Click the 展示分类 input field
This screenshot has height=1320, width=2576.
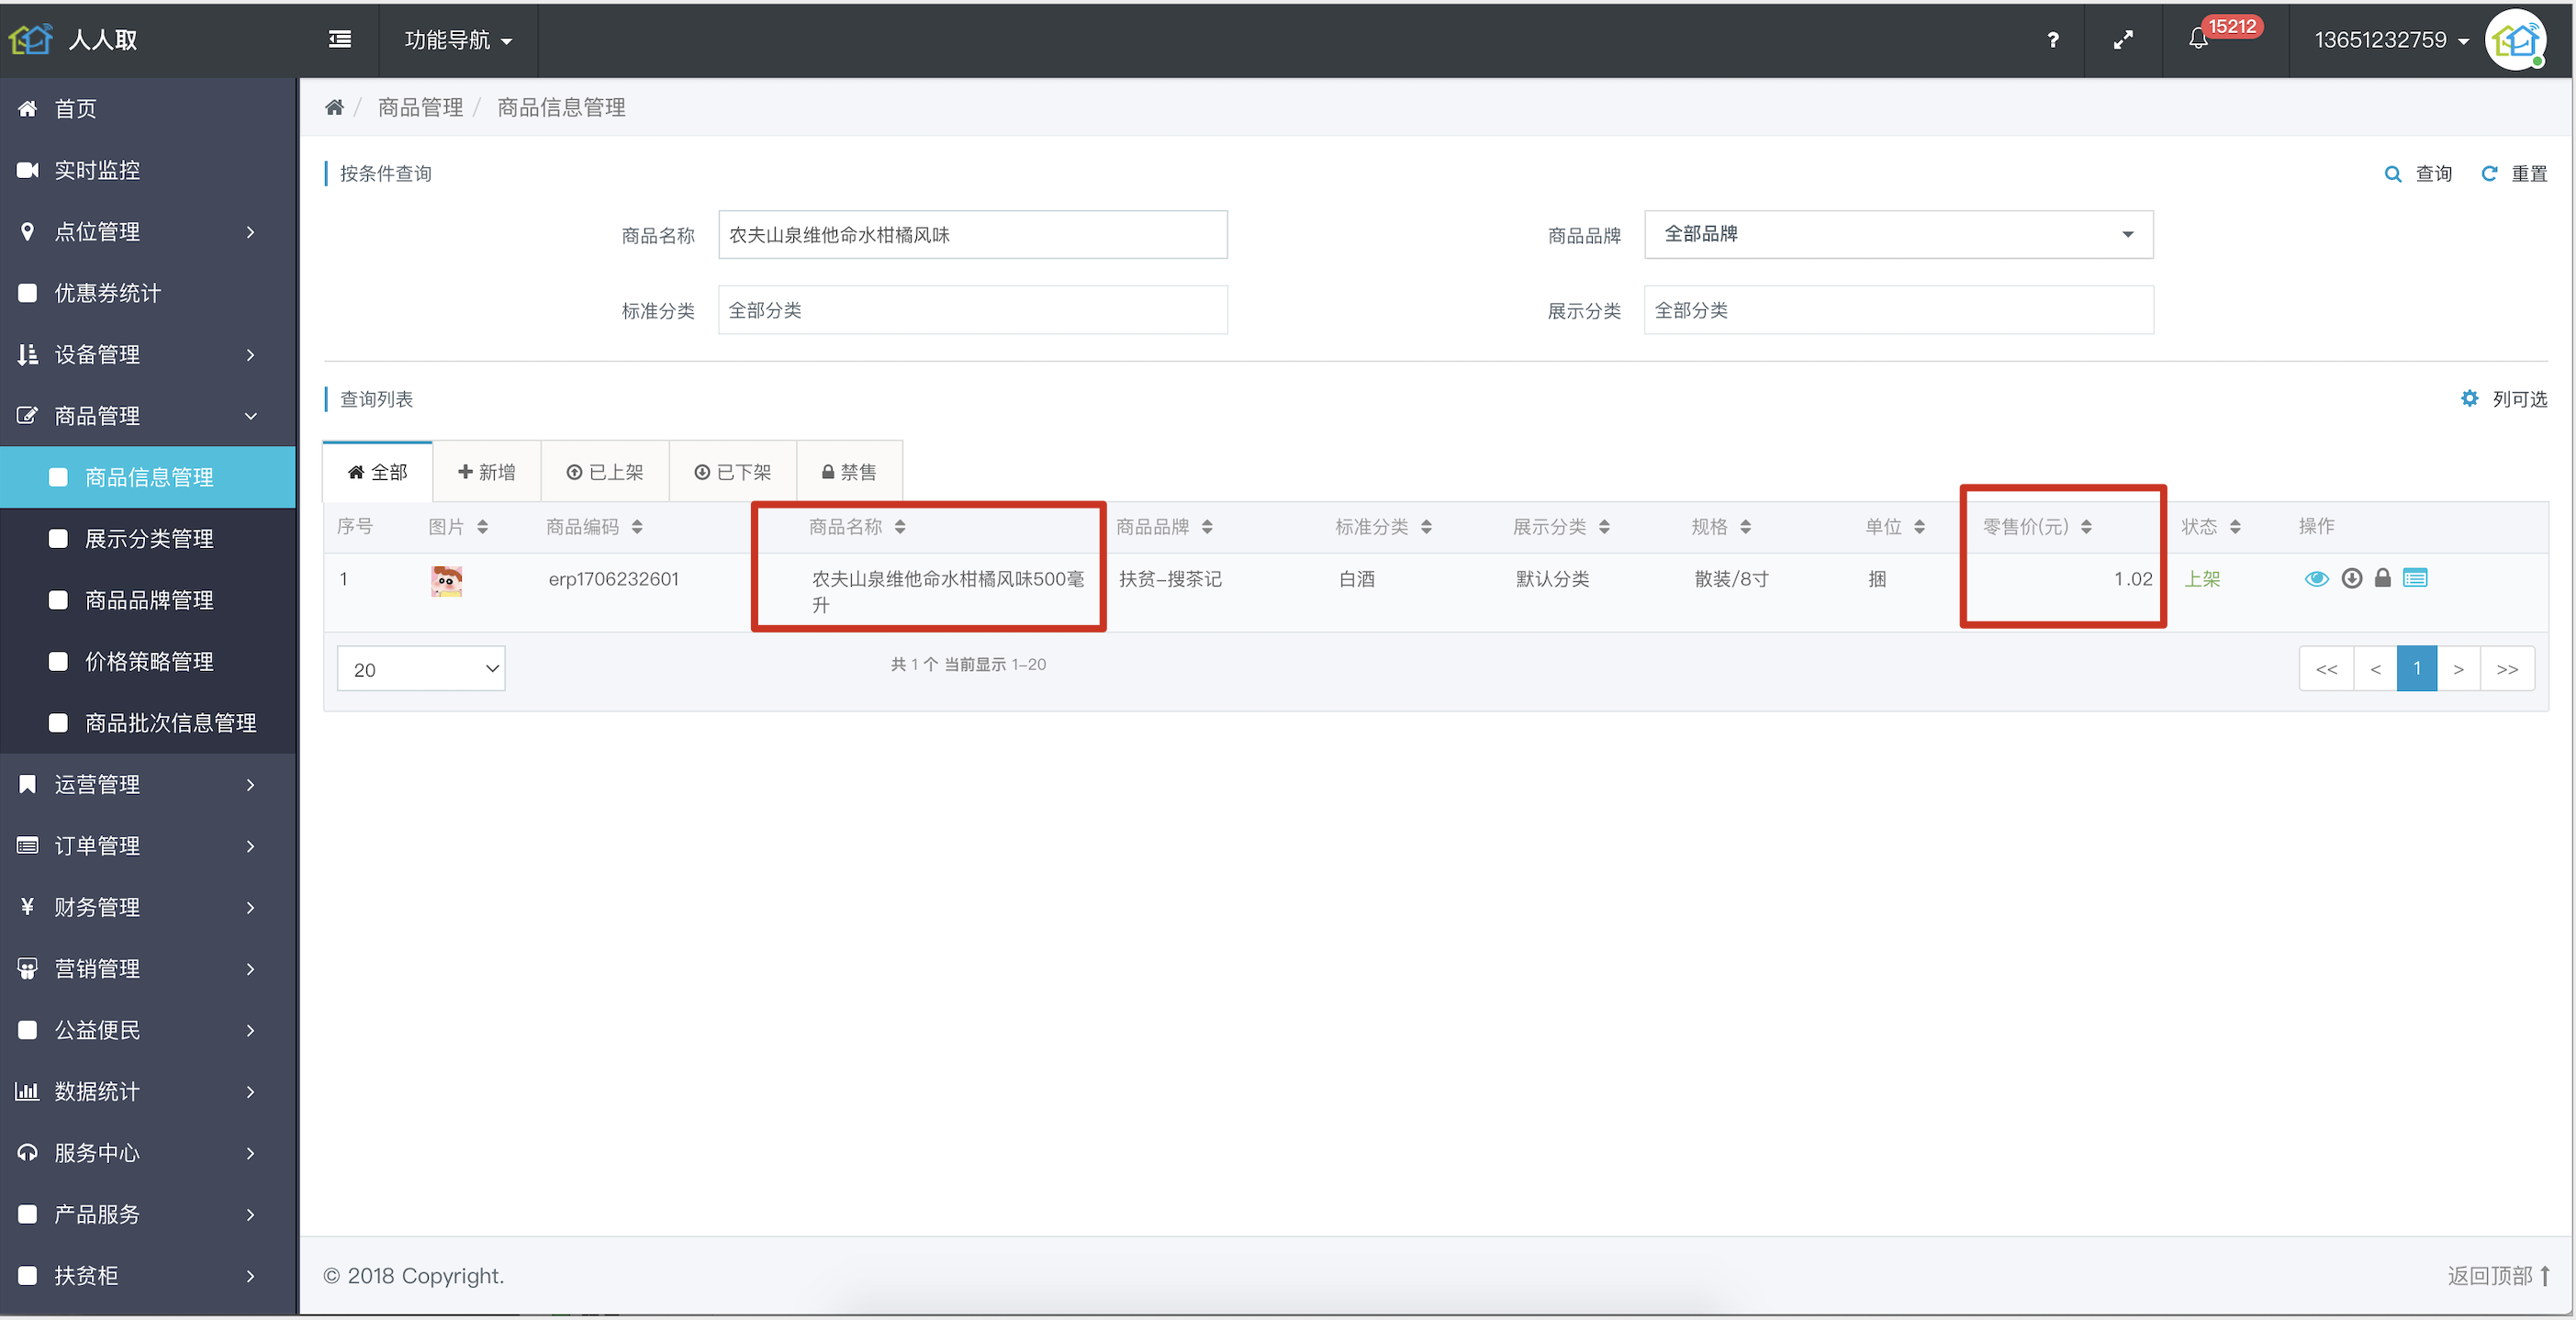pos(1898,310)
